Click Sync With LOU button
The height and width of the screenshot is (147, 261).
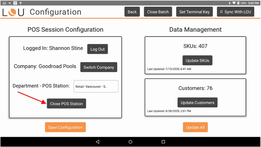(x=235, y=12)
